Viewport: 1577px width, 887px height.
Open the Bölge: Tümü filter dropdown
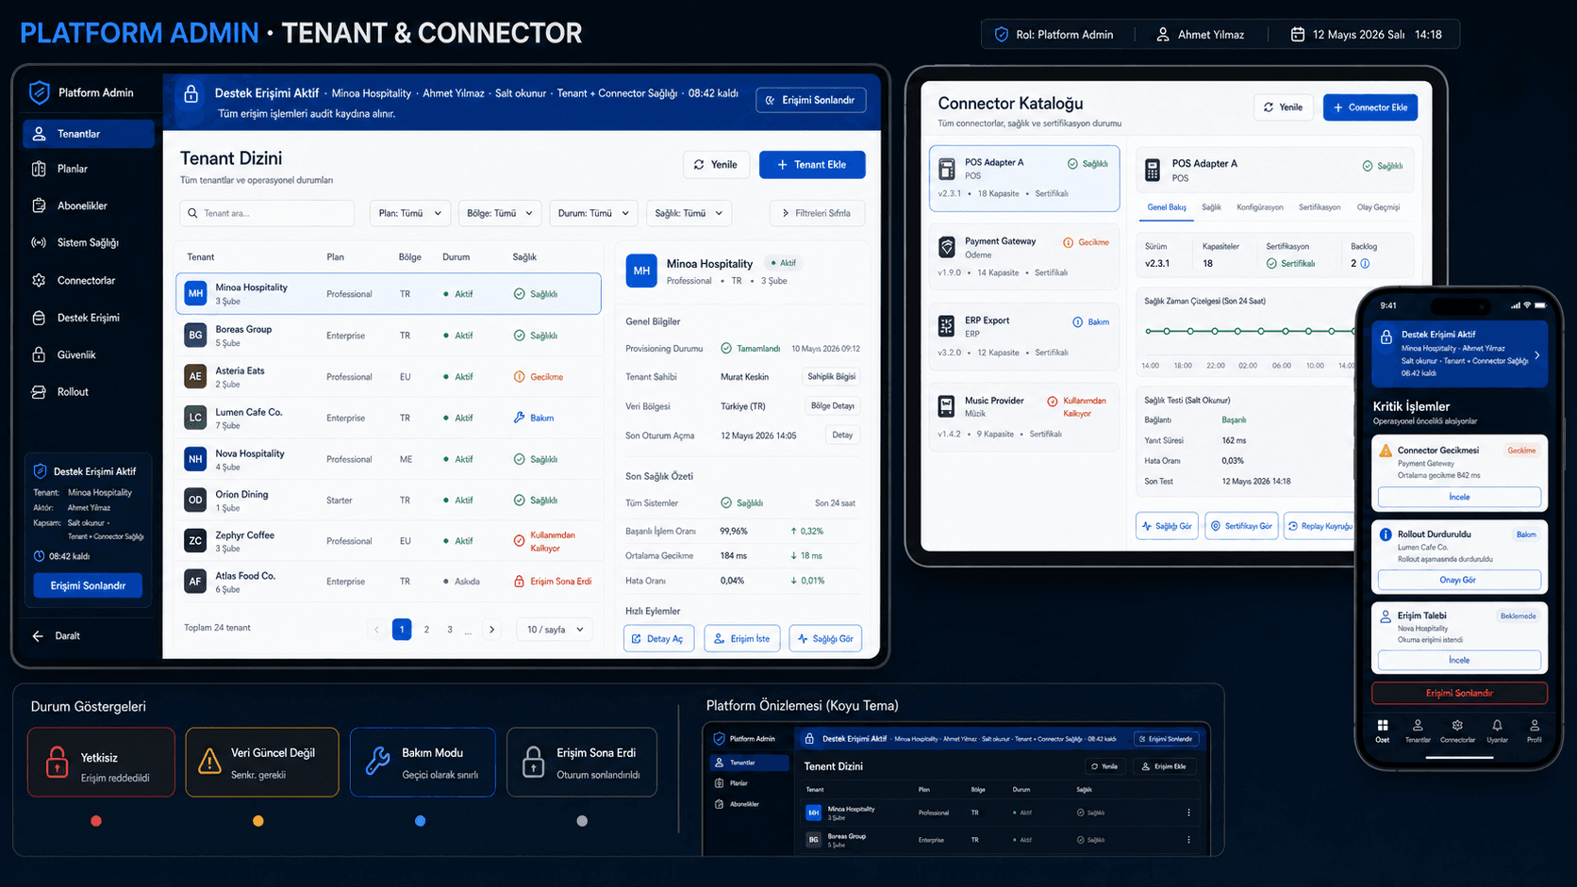tap(500, 213)
